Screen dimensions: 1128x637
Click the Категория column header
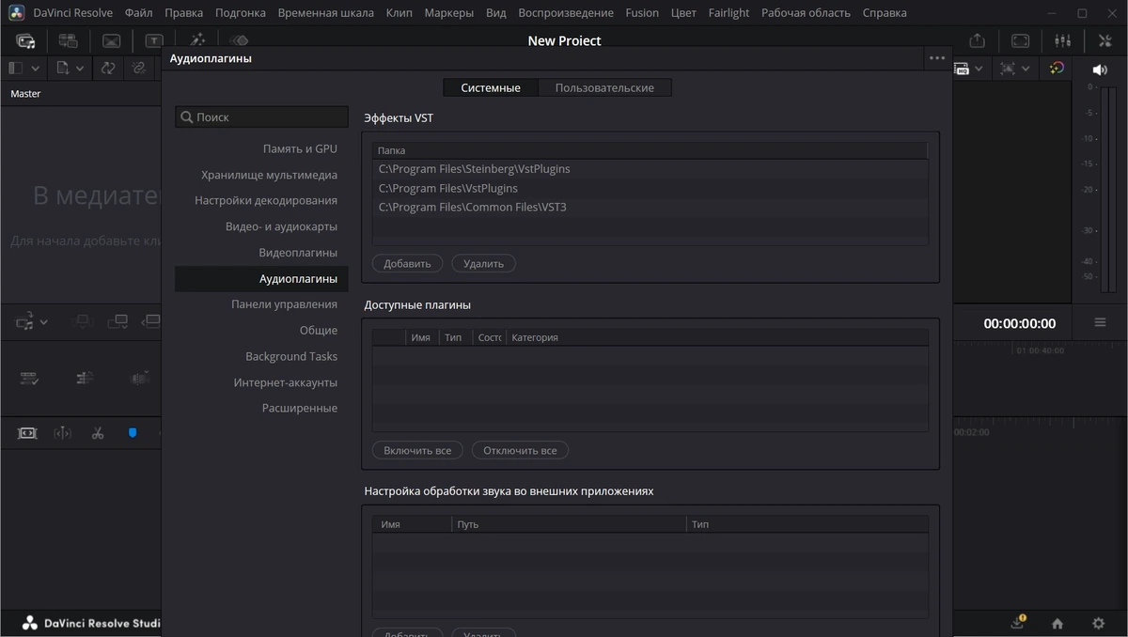point(716,337)
